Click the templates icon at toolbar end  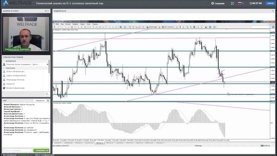[x=215, y=27]
